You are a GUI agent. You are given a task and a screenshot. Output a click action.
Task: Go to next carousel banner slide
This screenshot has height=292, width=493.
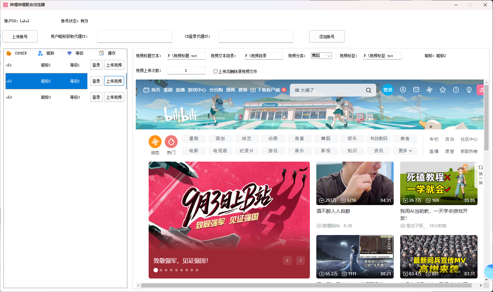pyautogui.click(x=301, y=260)
